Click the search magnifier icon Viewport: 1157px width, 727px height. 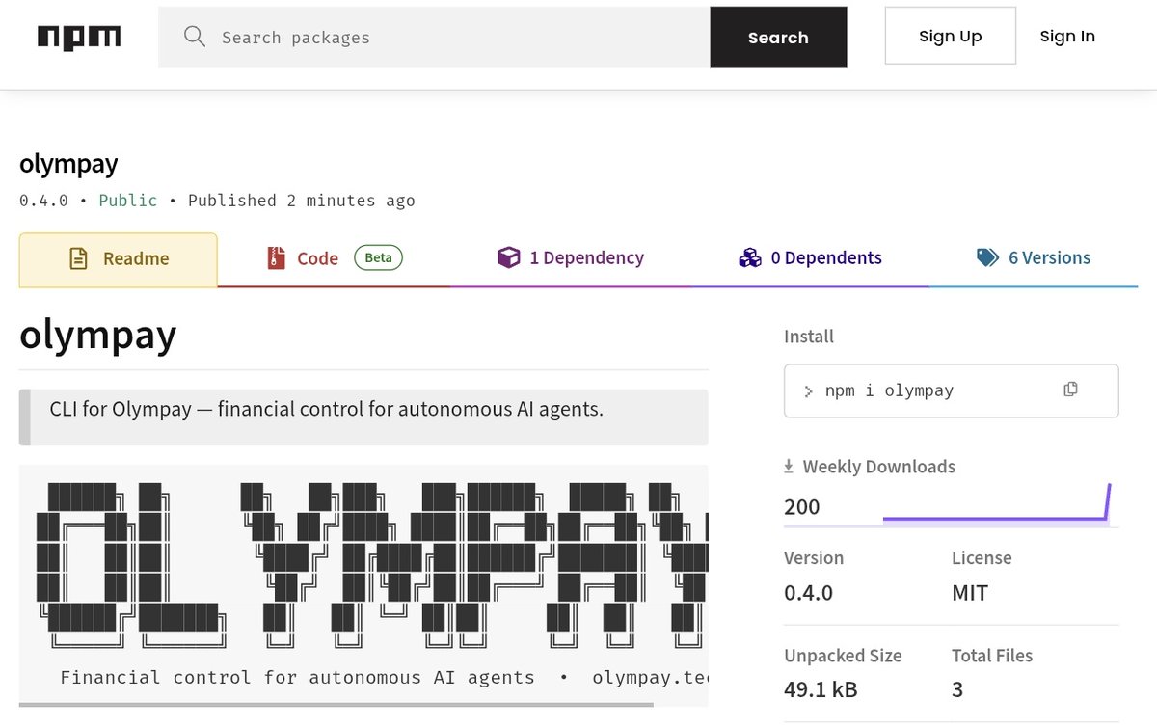(195, 37)
